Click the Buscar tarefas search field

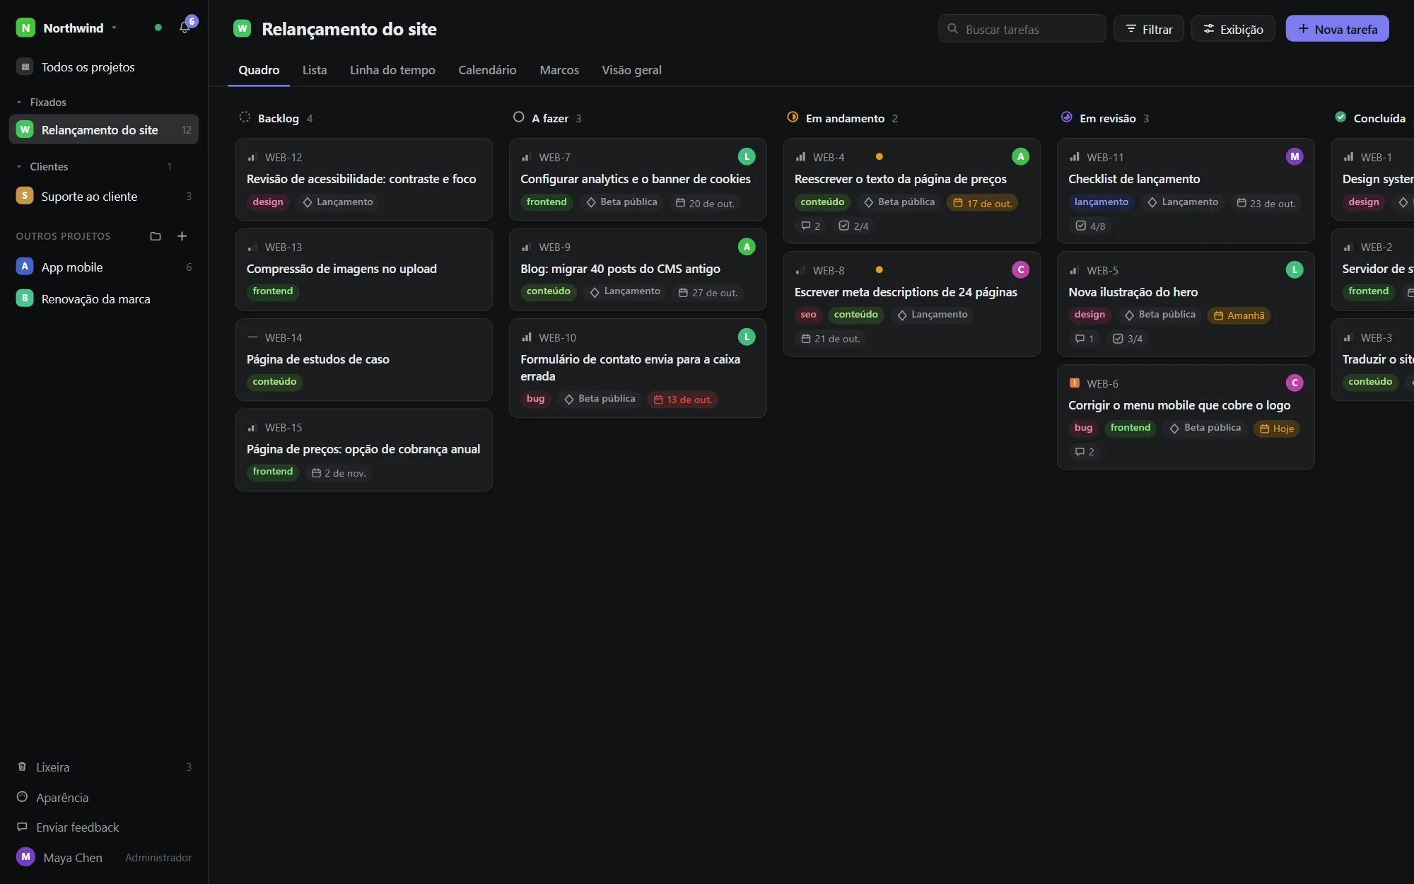[x=1022, y=29]
